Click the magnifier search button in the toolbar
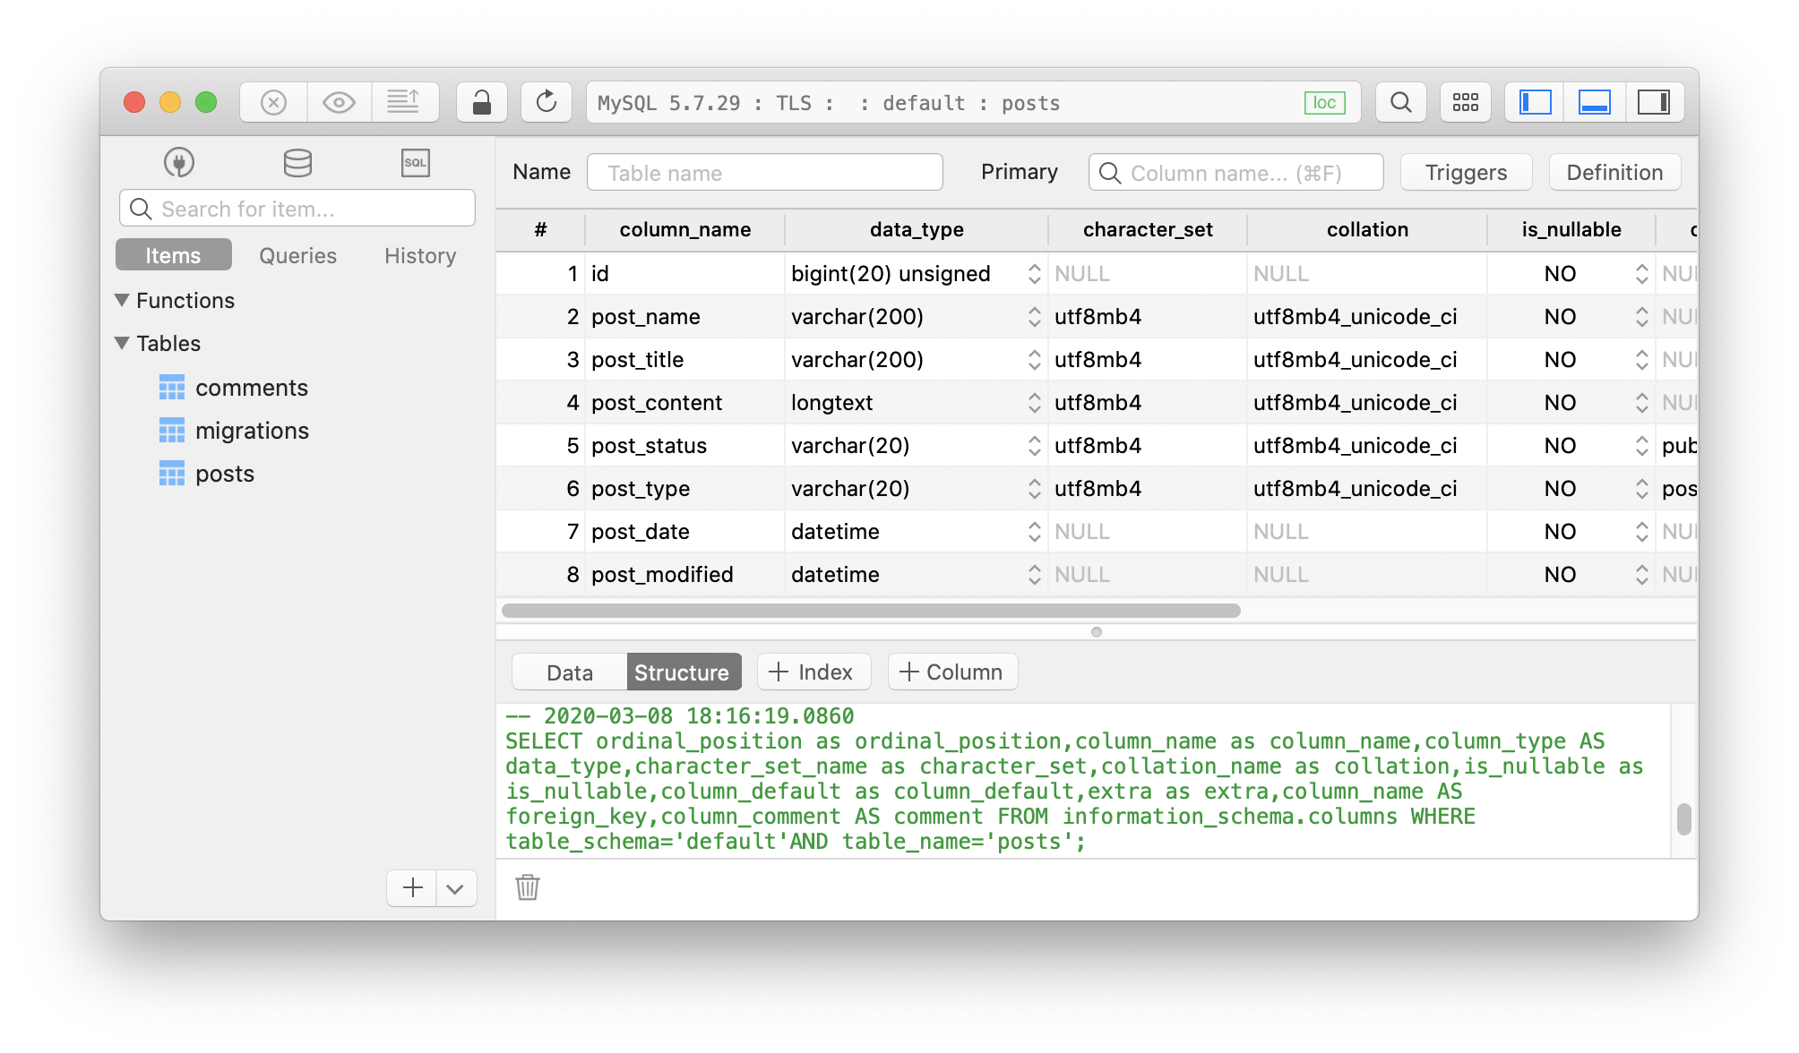Image resolution: width=1799 pixels, height=1053 pixels. click(1400, 103)
